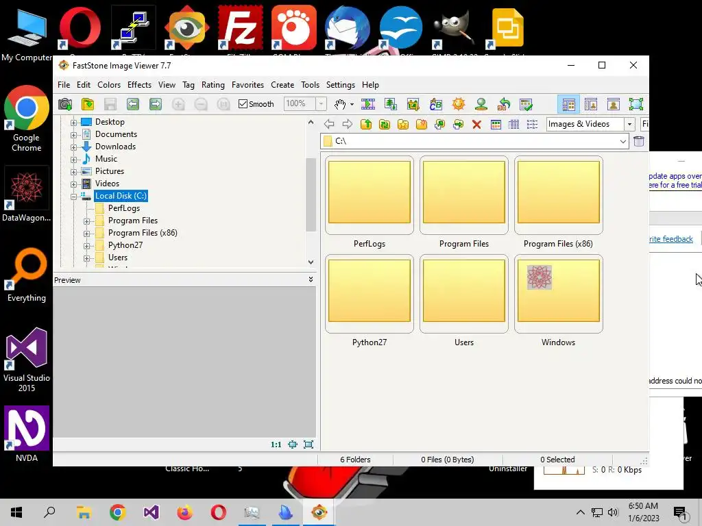This screenshot has height=526, width=702.
Task: Open the Clone and Heal stamp tool
Action: click(x=481, y=104)
